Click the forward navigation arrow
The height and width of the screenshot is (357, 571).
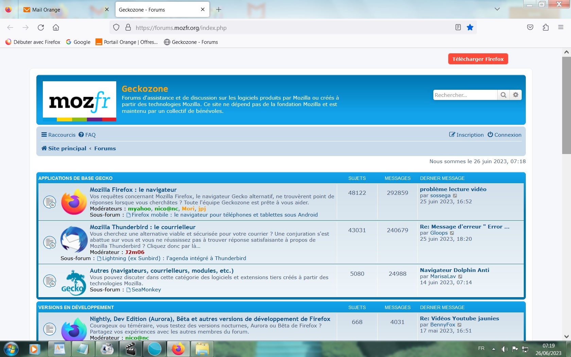25,28
